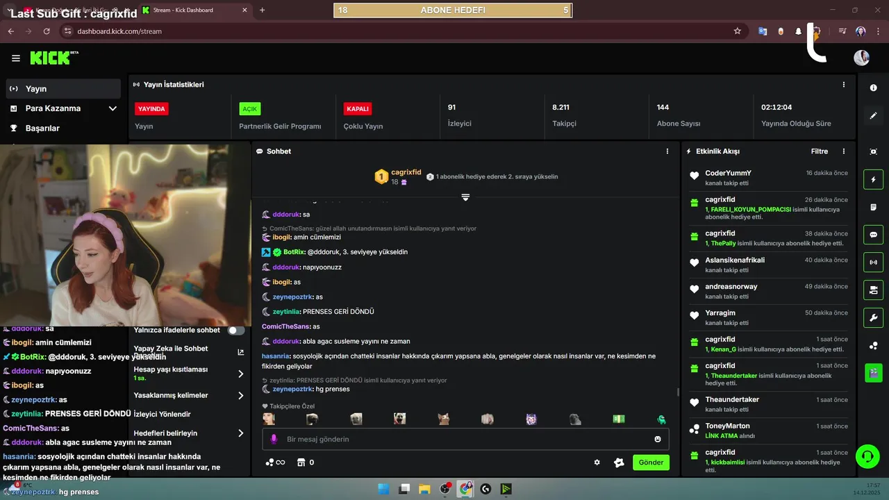Click the pencil edit icon in right sidebar
The height and width of the screenshot is (500, 889).
click(x=873, y=116)
